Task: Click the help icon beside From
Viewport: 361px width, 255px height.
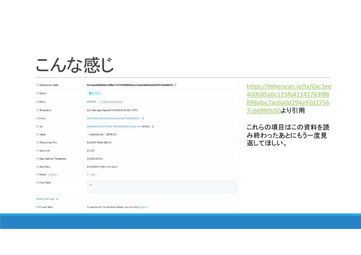Action: coord(37,118)
